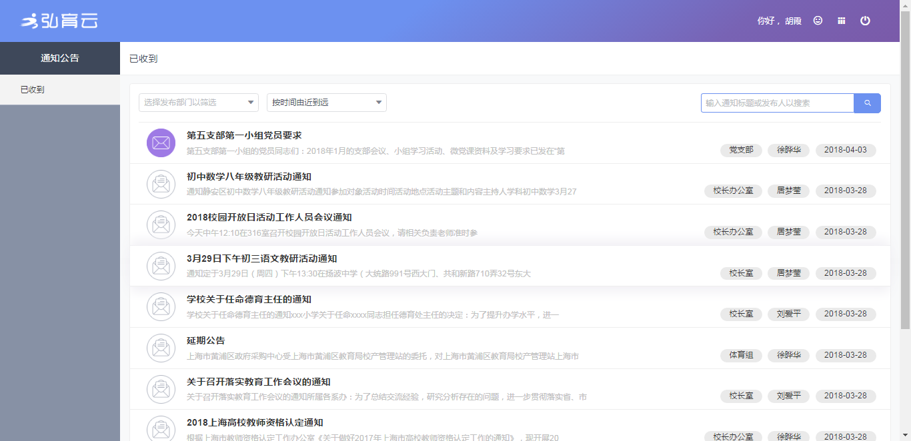Focus the notice title search input field
This screenshot has height=441, width=911.
pyautogui.click(x=777, y=103)
